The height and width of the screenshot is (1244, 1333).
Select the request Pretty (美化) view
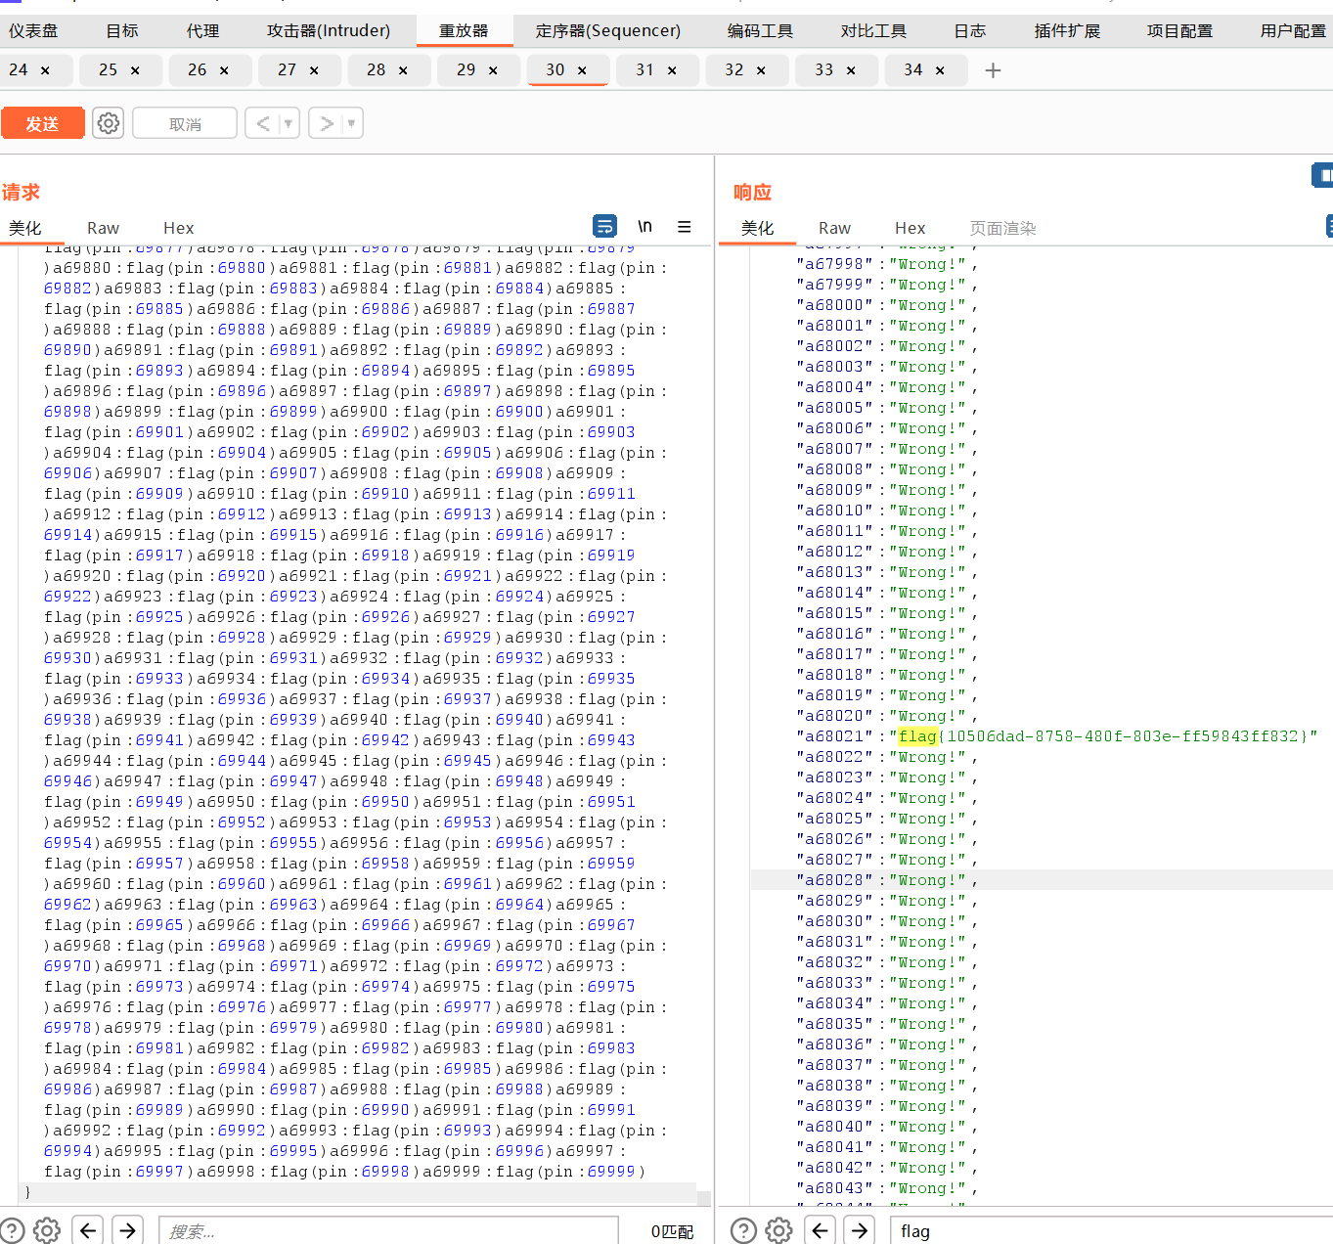25,228
